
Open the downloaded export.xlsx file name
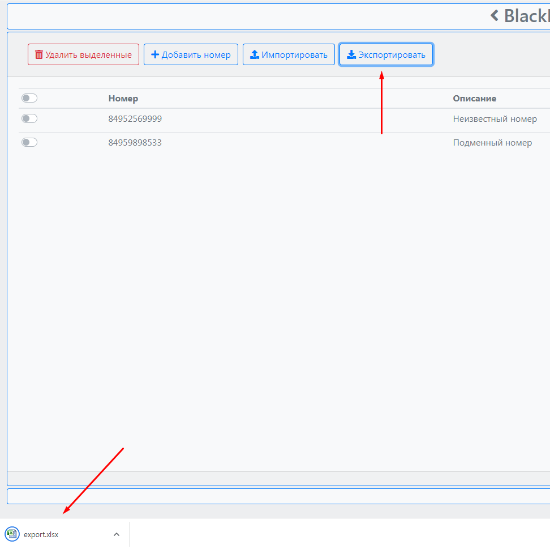point(41,534)
